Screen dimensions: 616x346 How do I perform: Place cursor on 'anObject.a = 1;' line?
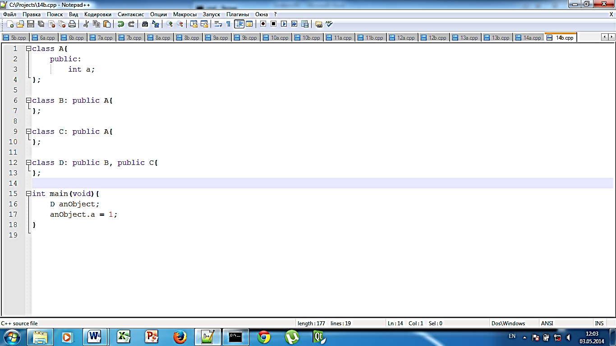[x=84, y=214]
